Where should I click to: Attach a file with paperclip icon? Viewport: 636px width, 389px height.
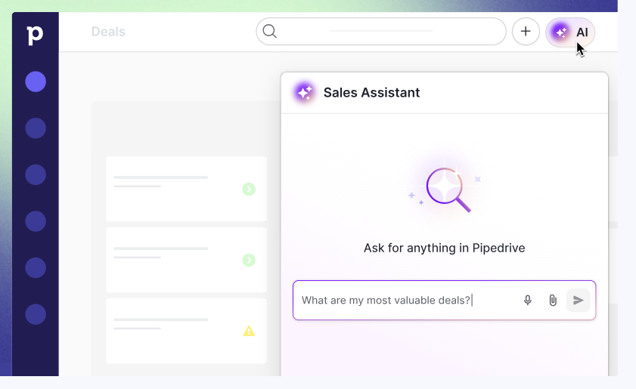[x=553, y=301]
